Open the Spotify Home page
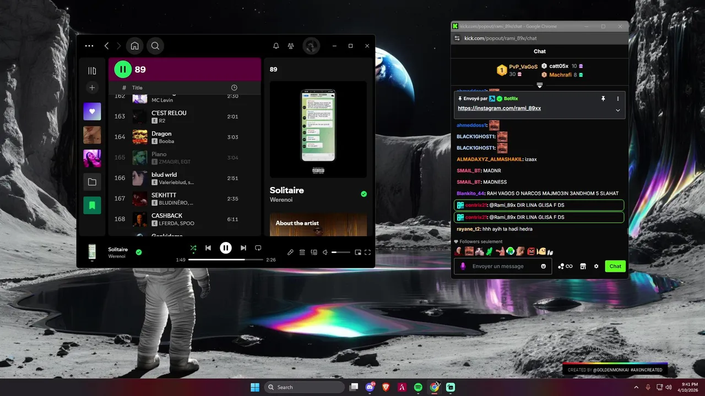The image size is (705, 396). [x=134, y=46]
